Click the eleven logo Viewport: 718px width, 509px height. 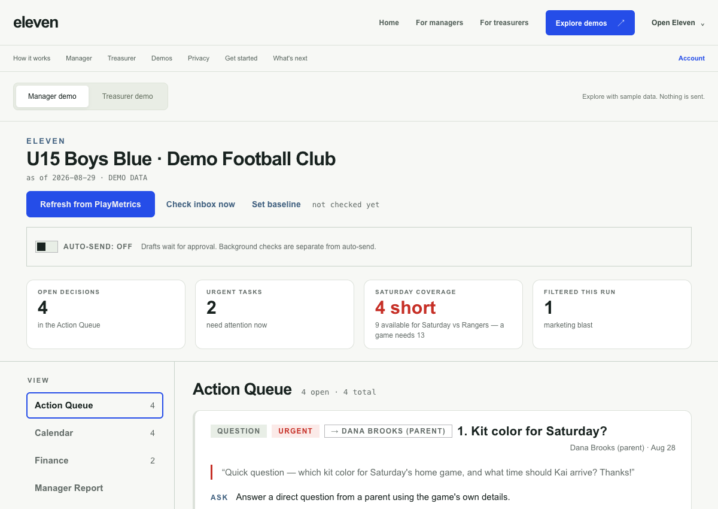pyautogui.click(x=36, y=23)
